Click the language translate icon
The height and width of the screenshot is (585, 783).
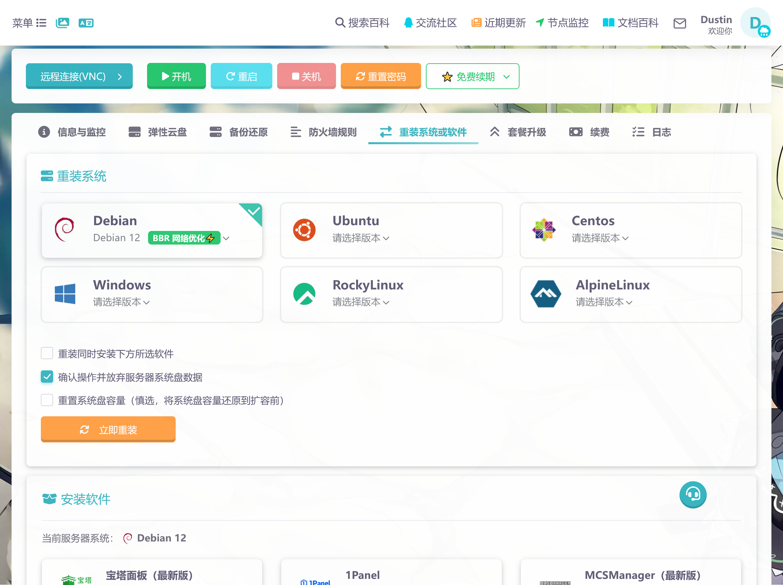coord(86,23)
